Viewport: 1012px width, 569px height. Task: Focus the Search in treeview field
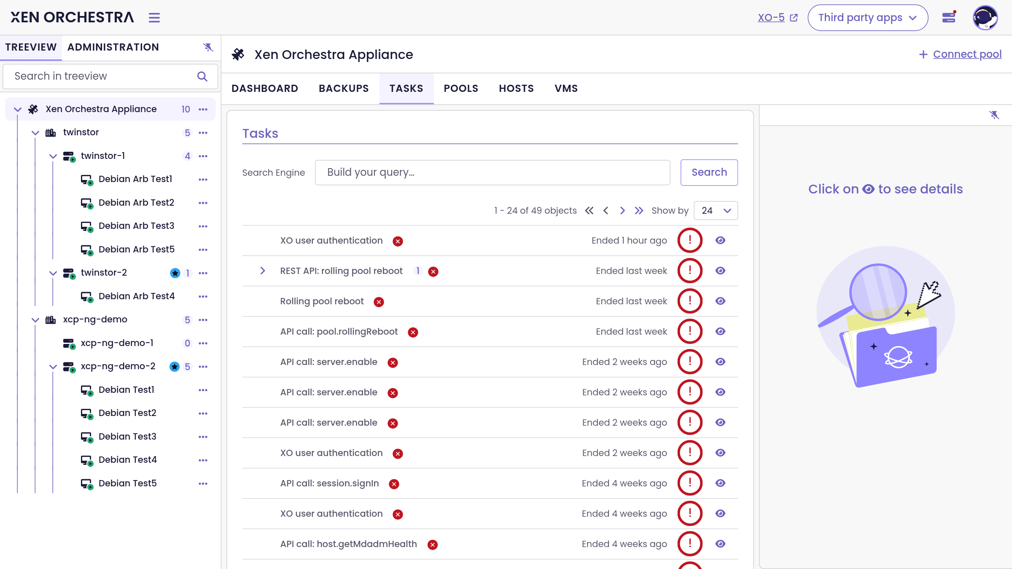pos(110,76)
